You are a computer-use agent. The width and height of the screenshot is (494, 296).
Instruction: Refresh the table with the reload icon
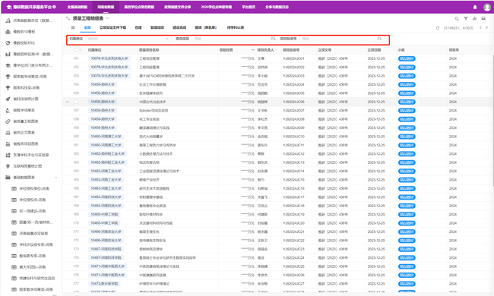(x=437, y=28)
